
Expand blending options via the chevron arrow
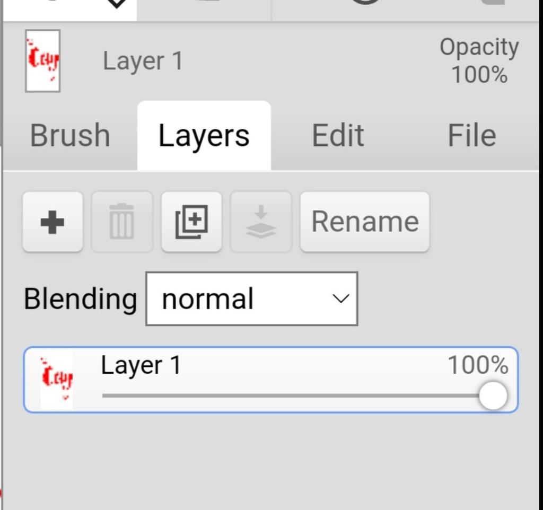(x=341, y=299)
